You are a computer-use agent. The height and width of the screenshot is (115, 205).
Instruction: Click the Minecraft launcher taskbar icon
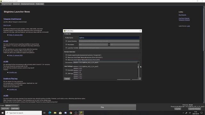(81, 113)
